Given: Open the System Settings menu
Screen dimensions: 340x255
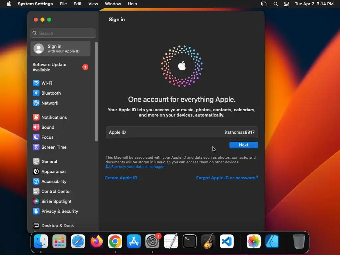Looking at the screenshot, I should (35, 4).
